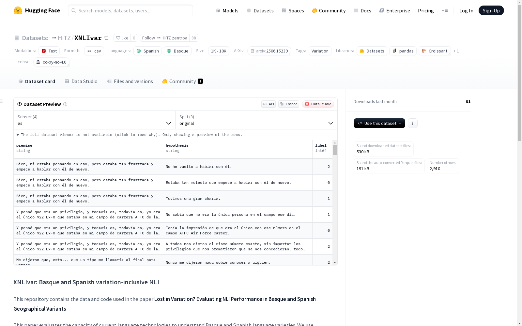Open the Lost in Variation paper link
The height and width of the screenshot is (326, 522).
[x=164, y=304]
